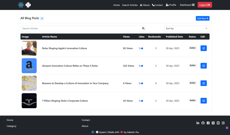The image size is (230, 135).
Task: Click the React logo in navbar
Action: [21, 5]
